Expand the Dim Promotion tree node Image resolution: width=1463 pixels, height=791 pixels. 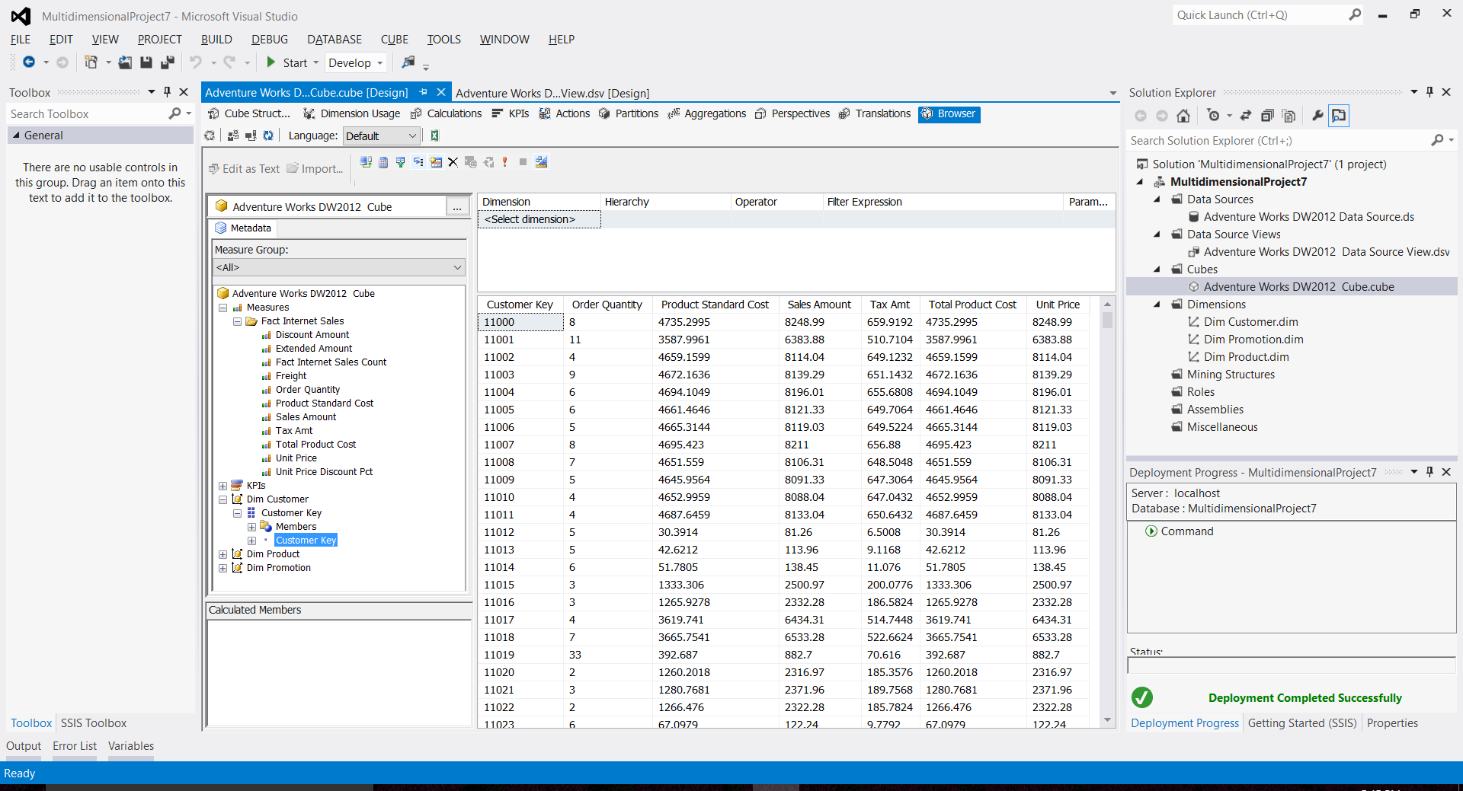[223, 568]
